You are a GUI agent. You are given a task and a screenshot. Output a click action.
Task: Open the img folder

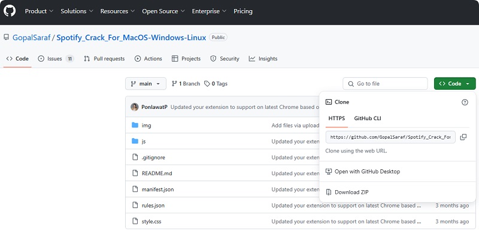click(146, 126)
